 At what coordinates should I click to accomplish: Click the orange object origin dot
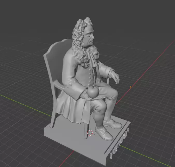(131, 87)
